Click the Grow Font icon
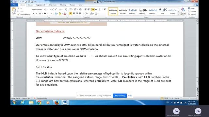209x117 pixels. tap(53, 9)
